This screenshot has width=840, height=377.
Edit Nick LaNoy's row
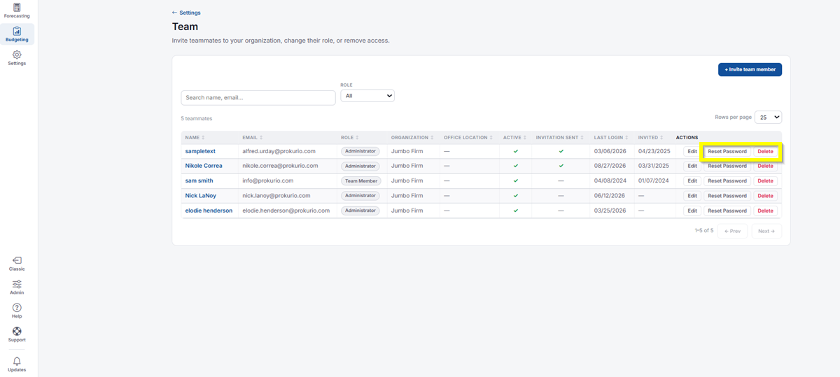[x=692, y=196]
